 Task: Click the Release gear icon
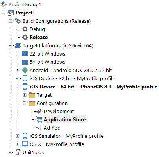[25, 37]
